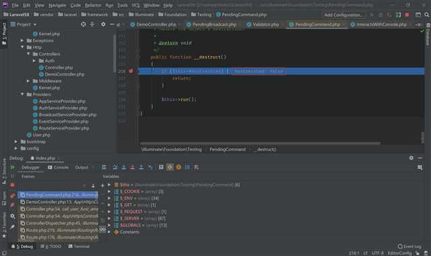The height and width of the screenshot is (256, 431).
Task: Click the Step Into debugger icon
Action: 124,167
